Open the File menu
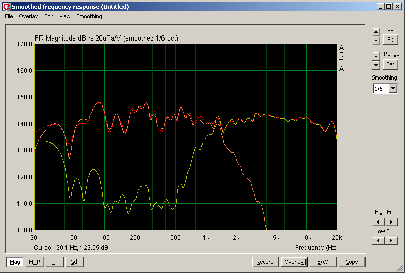This screenshot has width=405, height=273. [9, 16]
